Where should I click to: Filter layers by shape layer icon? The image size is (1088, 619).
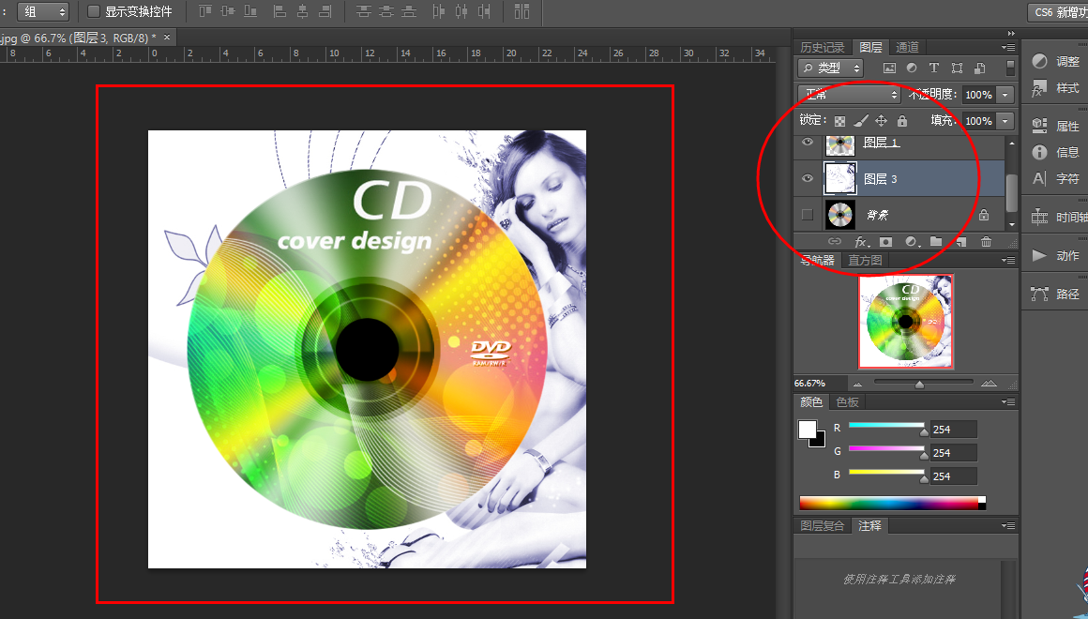point(957,68)
